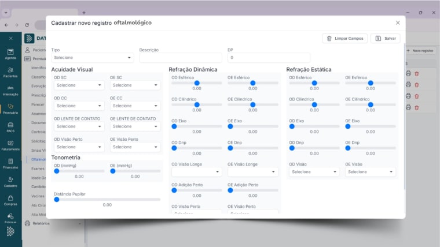Viewport: 440px width, 247px height.
Task: Open Acuidade Visual OD Visão Perto dropdown
Action: [x=79, y=147]
